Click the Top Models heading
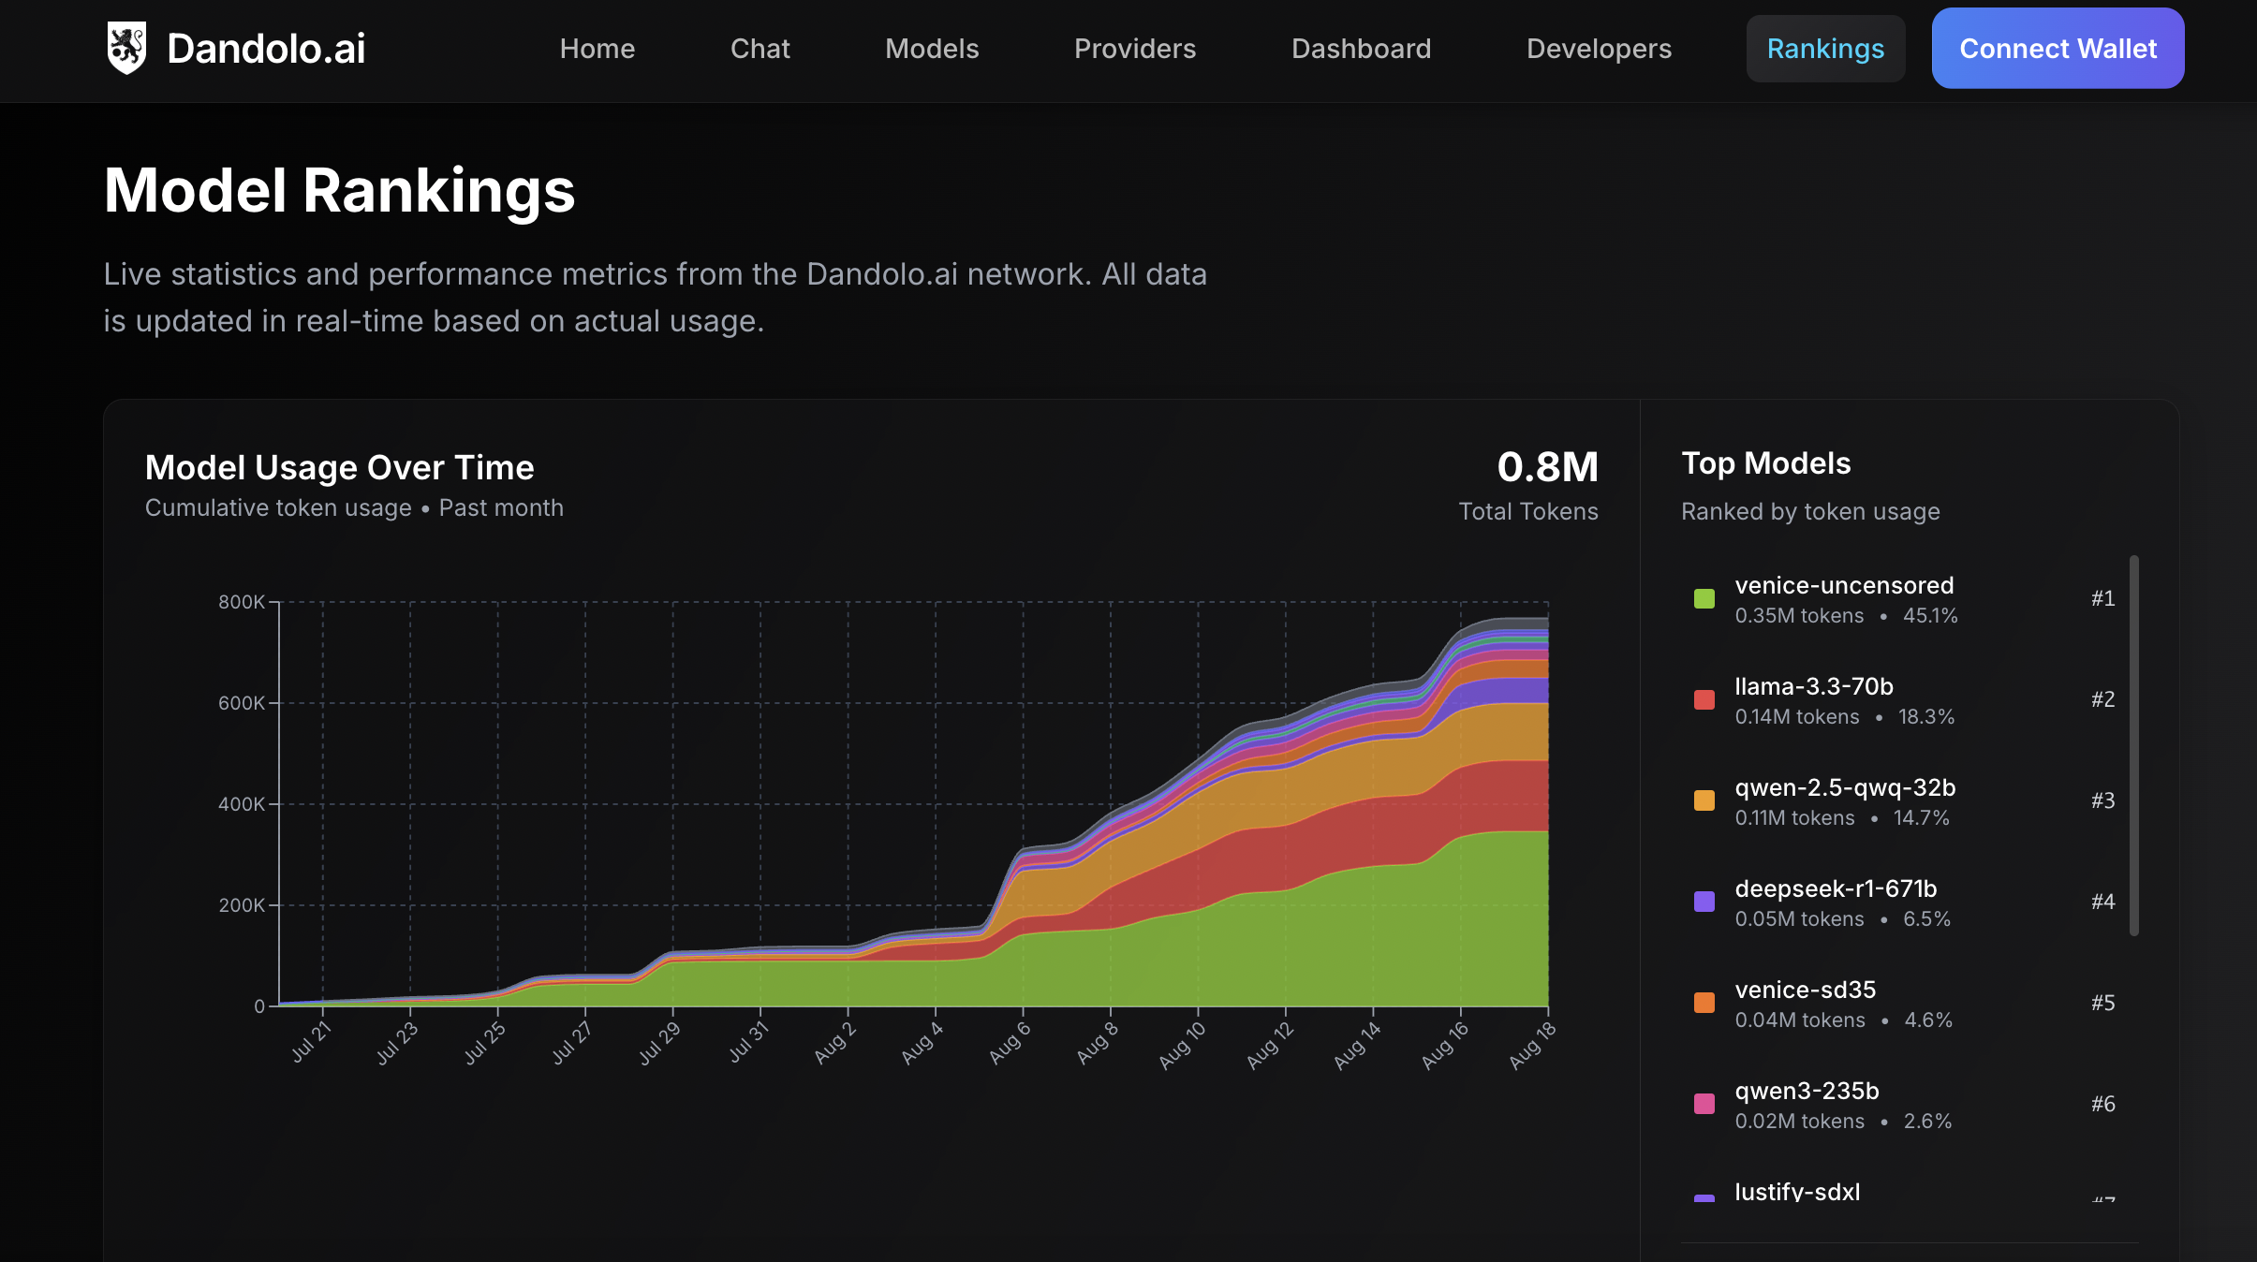 coord(1766,463)
